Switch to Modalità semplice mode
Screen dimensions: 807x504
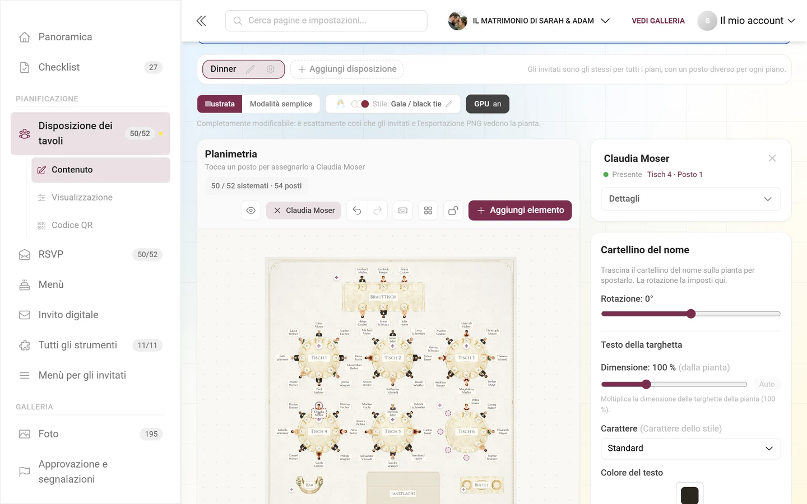coord(281,104)
